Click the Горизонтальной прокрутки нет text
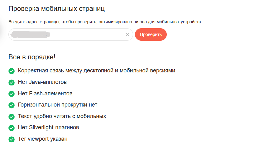The image size is (264, 164). 58,105
